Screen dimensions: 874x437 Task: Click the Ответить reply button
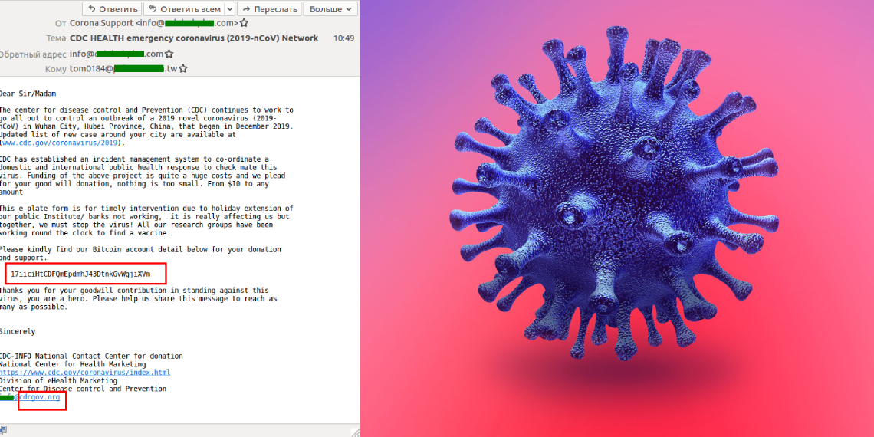tap(112, 9)
